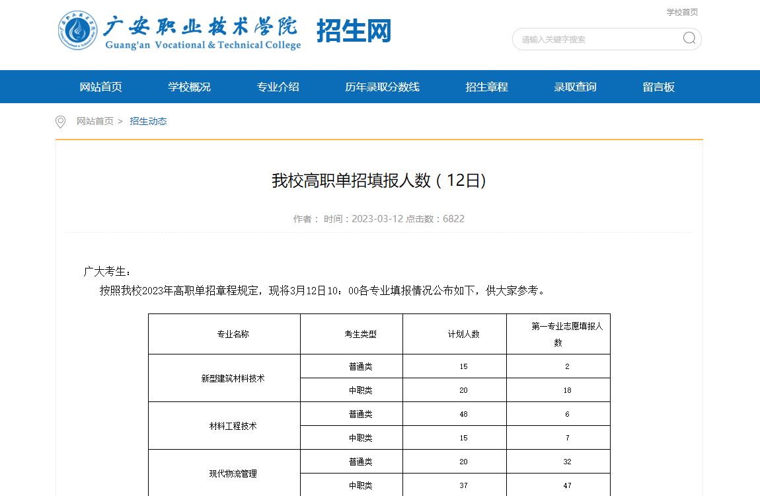Click the 点击数：6822 hit count

point(435,219)
